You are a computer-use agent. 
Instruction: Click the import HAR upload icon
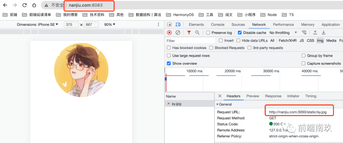pos(315,33)
